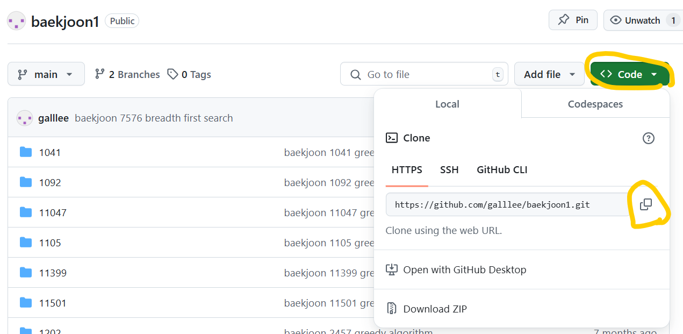This screenshot has height=334, width=683.
Task: Click the branch icon next to 2 Branches
Action: pyautogui.click(x=99, y=74)
